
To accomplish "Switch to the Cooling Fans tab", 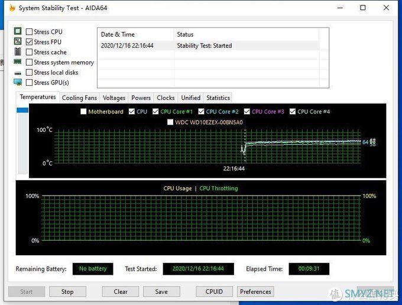I will tap(79, 98).
